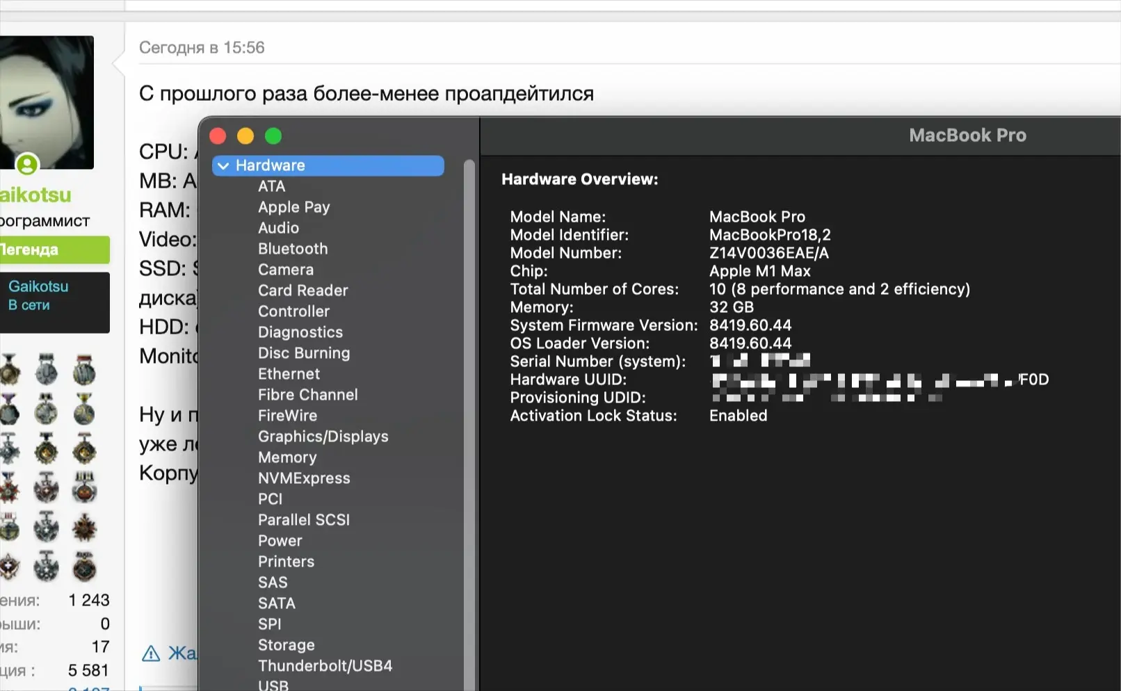Select Printers in the sidebar

click(286, 562)
